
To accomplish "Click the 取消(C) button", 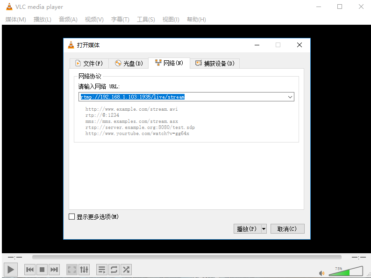I will pos(287,229).
